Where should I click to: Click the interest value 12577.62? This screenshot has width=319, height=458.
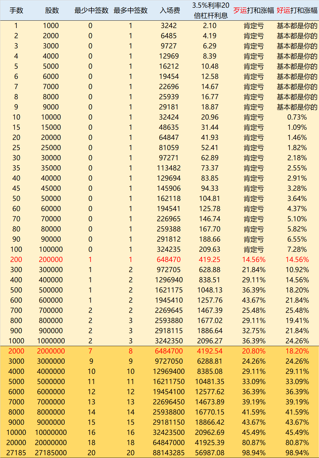pyautogui.click(x=210, y=392)
